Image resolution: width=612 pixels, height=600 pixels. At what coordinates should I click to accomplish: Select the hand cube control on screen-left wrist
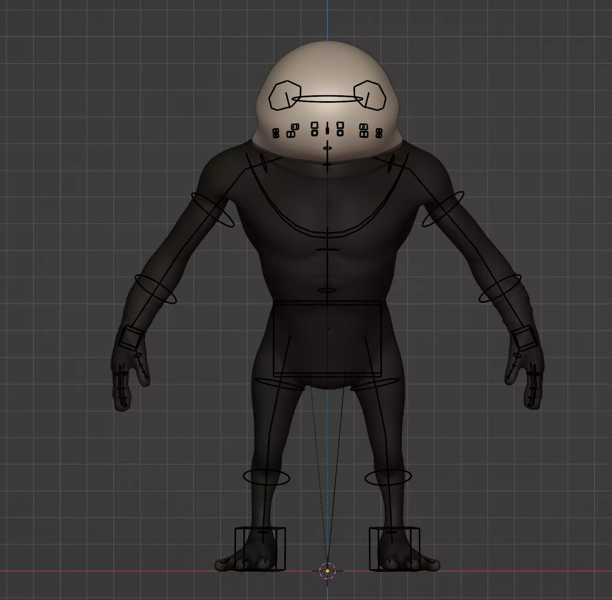[131, 338]
